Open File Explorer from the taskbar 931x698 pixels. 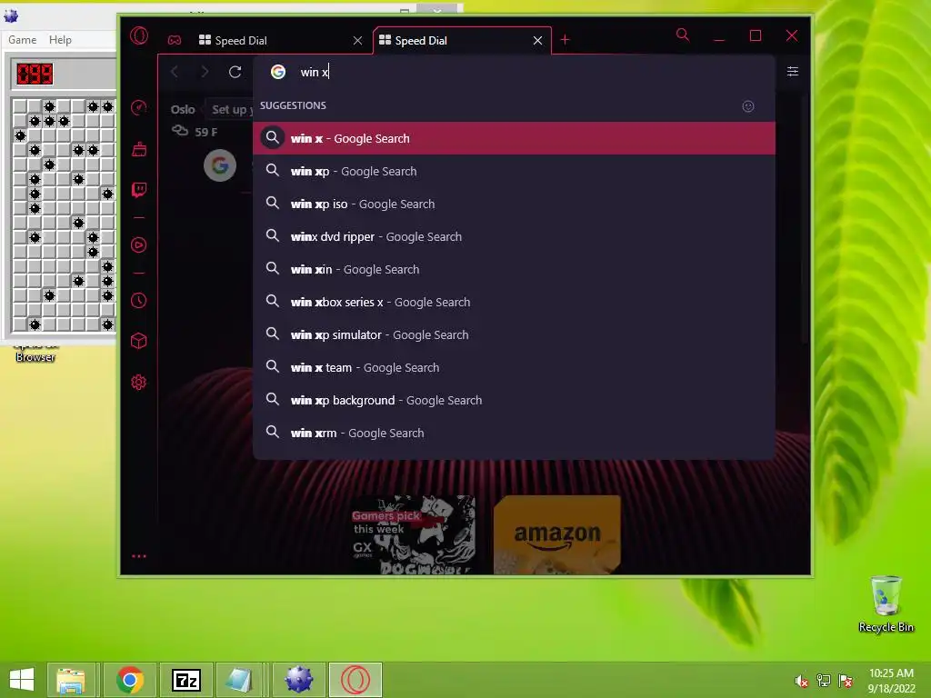tap(71, 680)
